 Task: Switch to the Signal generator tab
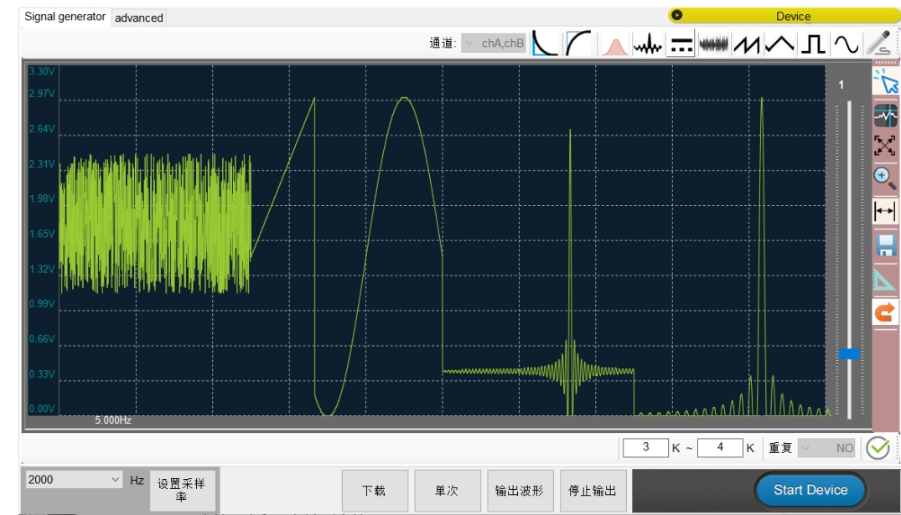[65, 17]
